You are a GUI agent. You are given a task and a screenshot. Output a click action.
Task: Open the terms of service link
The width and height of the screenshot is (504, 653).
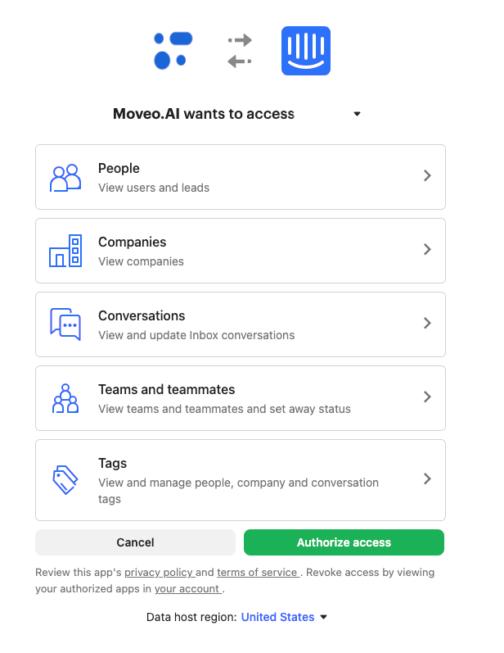[x=258, y=573]
